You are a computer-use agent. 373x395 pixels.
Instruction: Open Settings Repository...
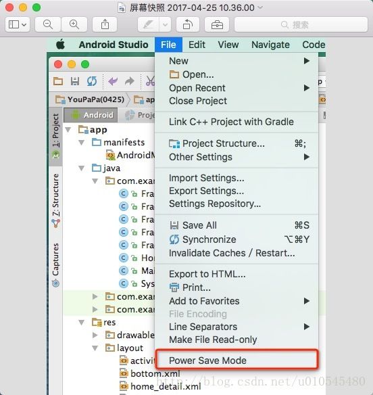coord(237,204)
